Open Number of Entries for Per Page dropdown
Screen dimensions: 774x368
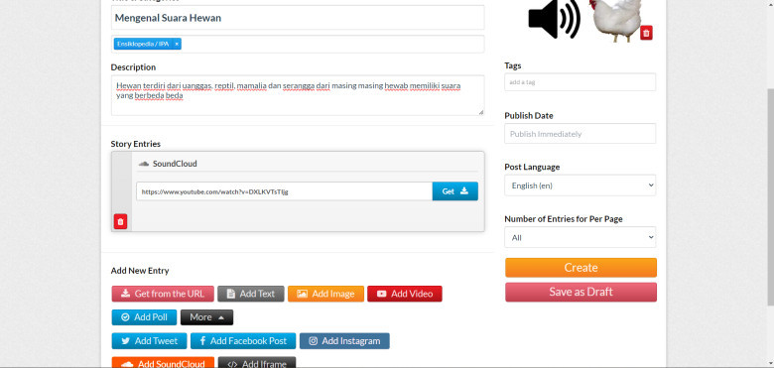pyautogui.click(x=580, y=237)
